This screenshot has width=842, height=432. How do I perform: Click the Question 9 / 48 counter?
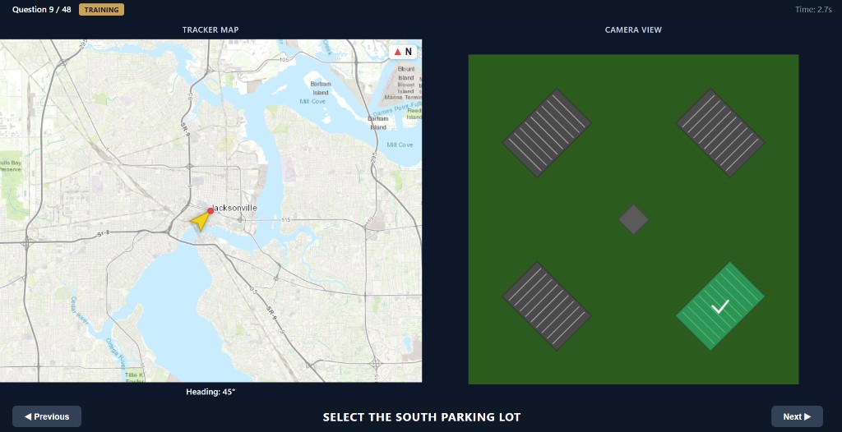42,10
